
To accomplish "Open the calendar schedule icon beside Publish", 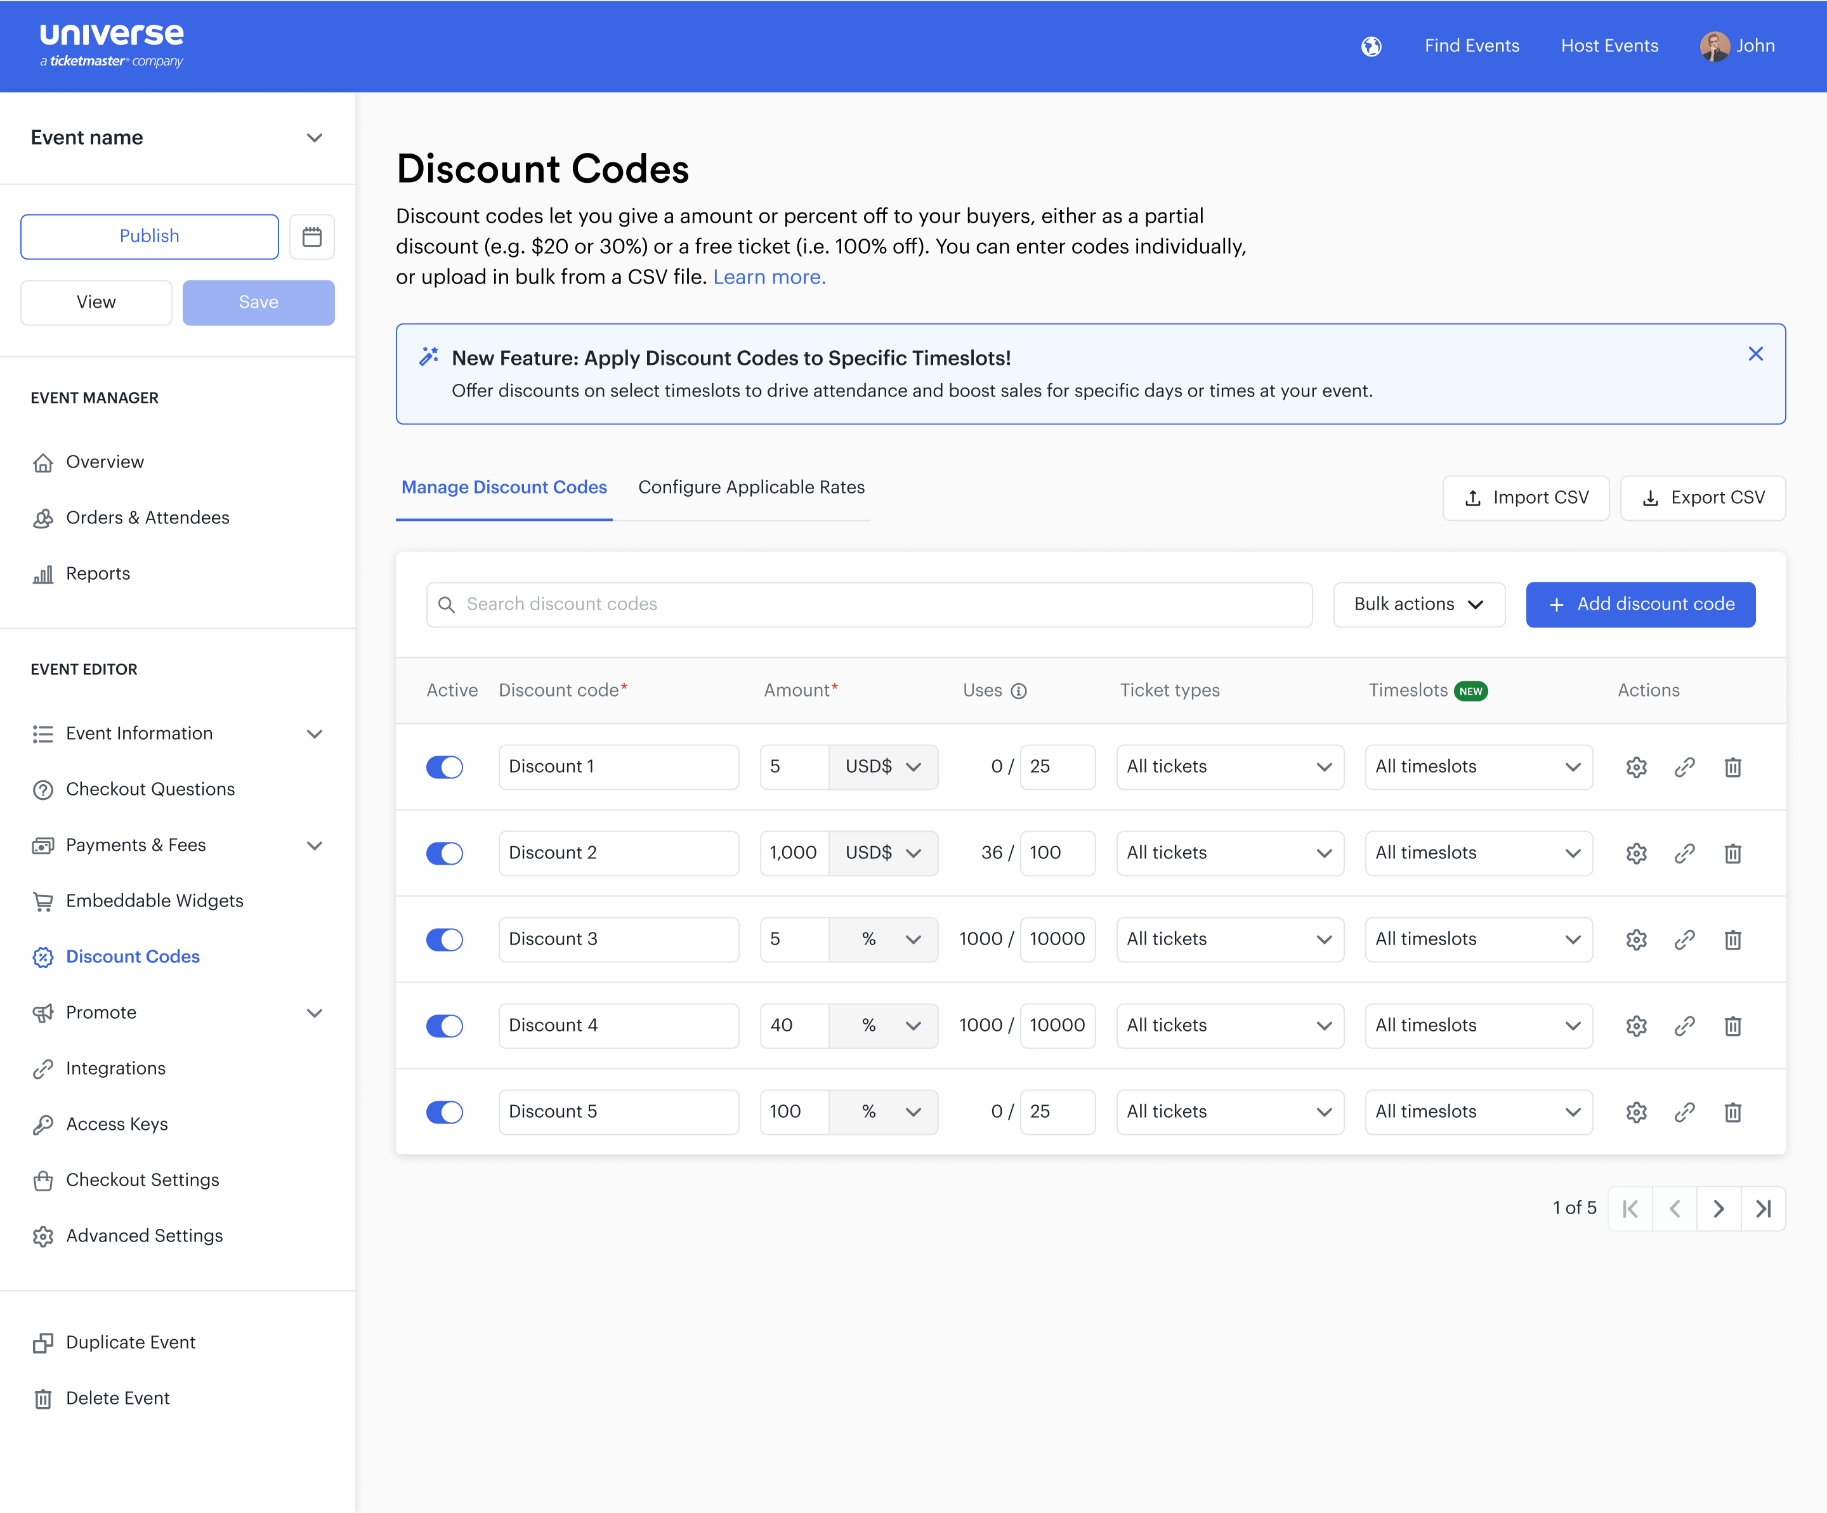I will coord(311,237).
